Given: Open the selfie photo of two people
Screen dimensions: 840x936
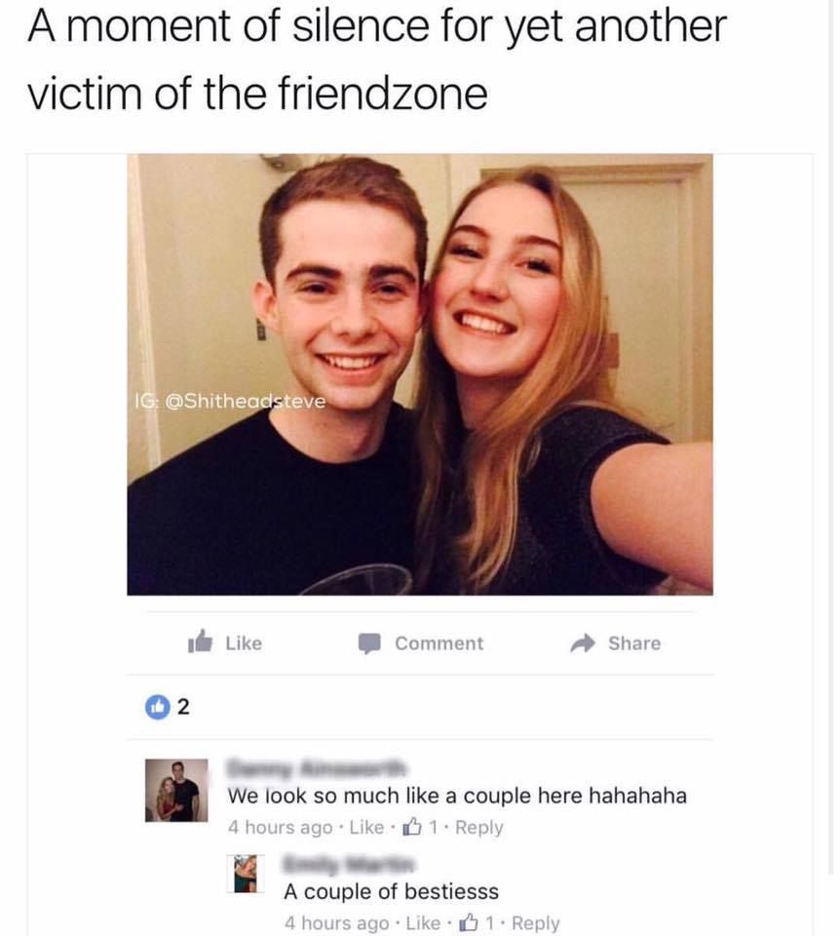Looking at the screenshot, I should point(420,374).
